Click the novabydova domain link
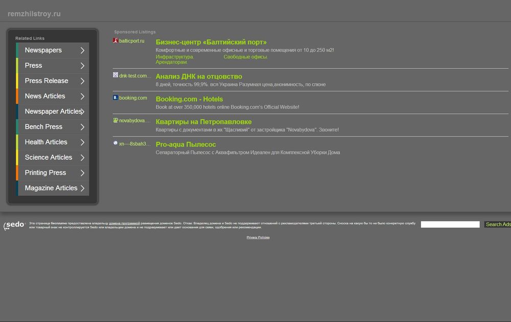The width and height of the screenshot is (511, 322). coord(134,120)
